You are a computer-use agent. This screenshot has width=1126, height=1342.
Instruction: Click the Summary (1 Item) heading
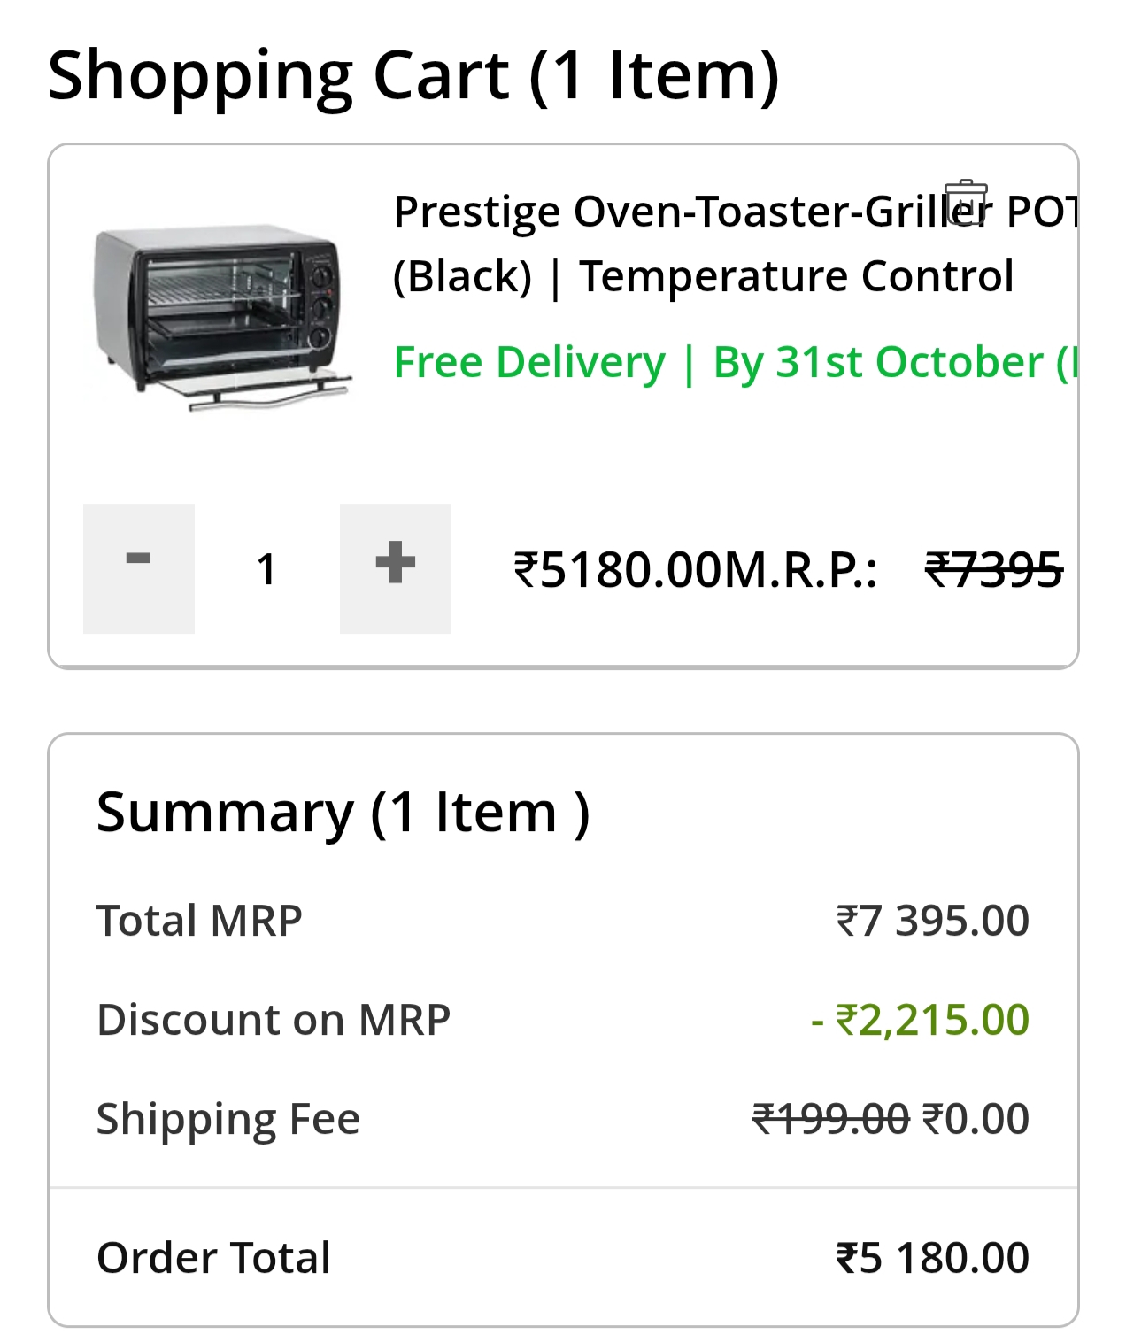(x=343, y=813)
